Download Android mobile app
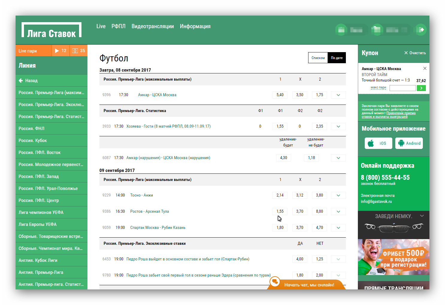 coord(409,143)
